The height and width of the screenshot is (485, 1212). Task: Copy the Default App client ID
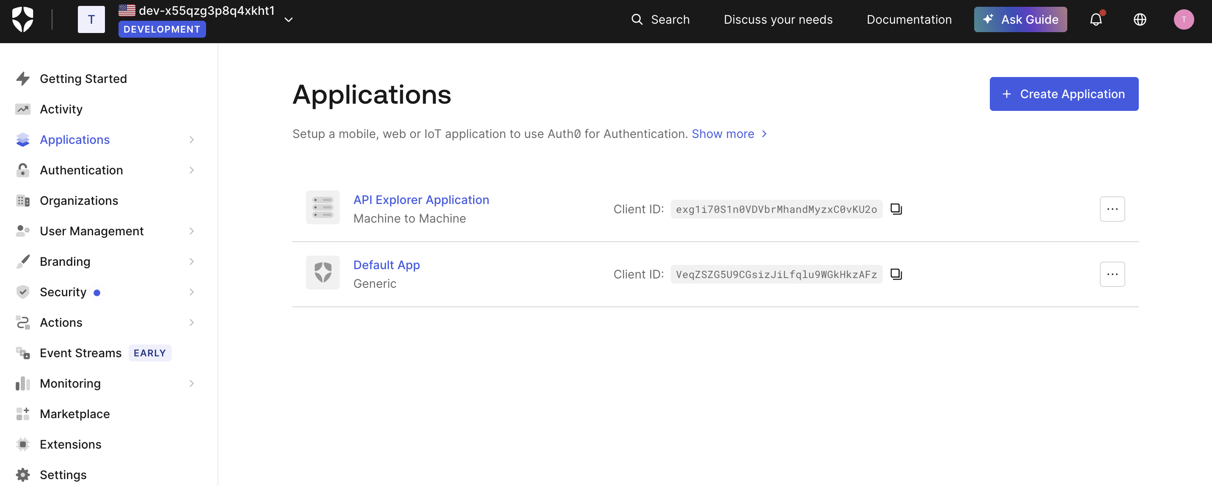coord(896,274)
